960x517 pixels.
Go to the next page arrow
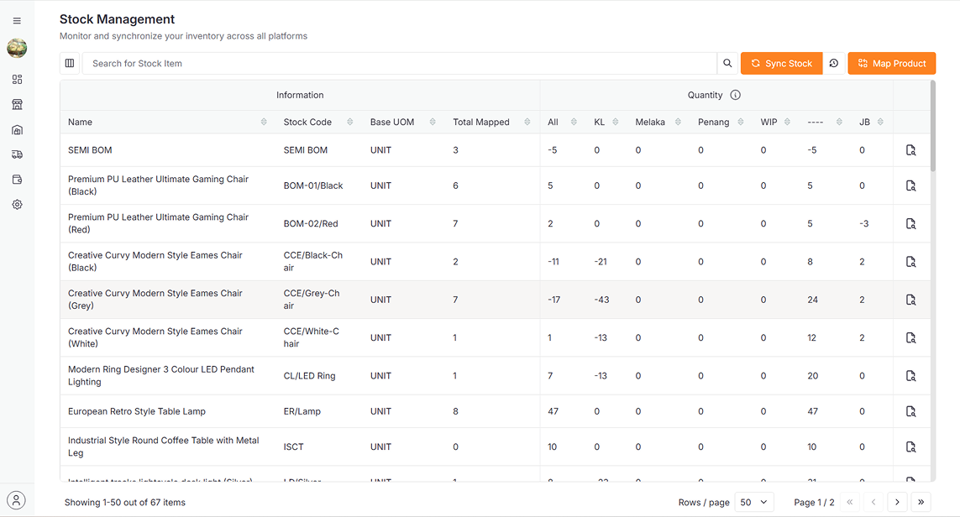(897, 502)
